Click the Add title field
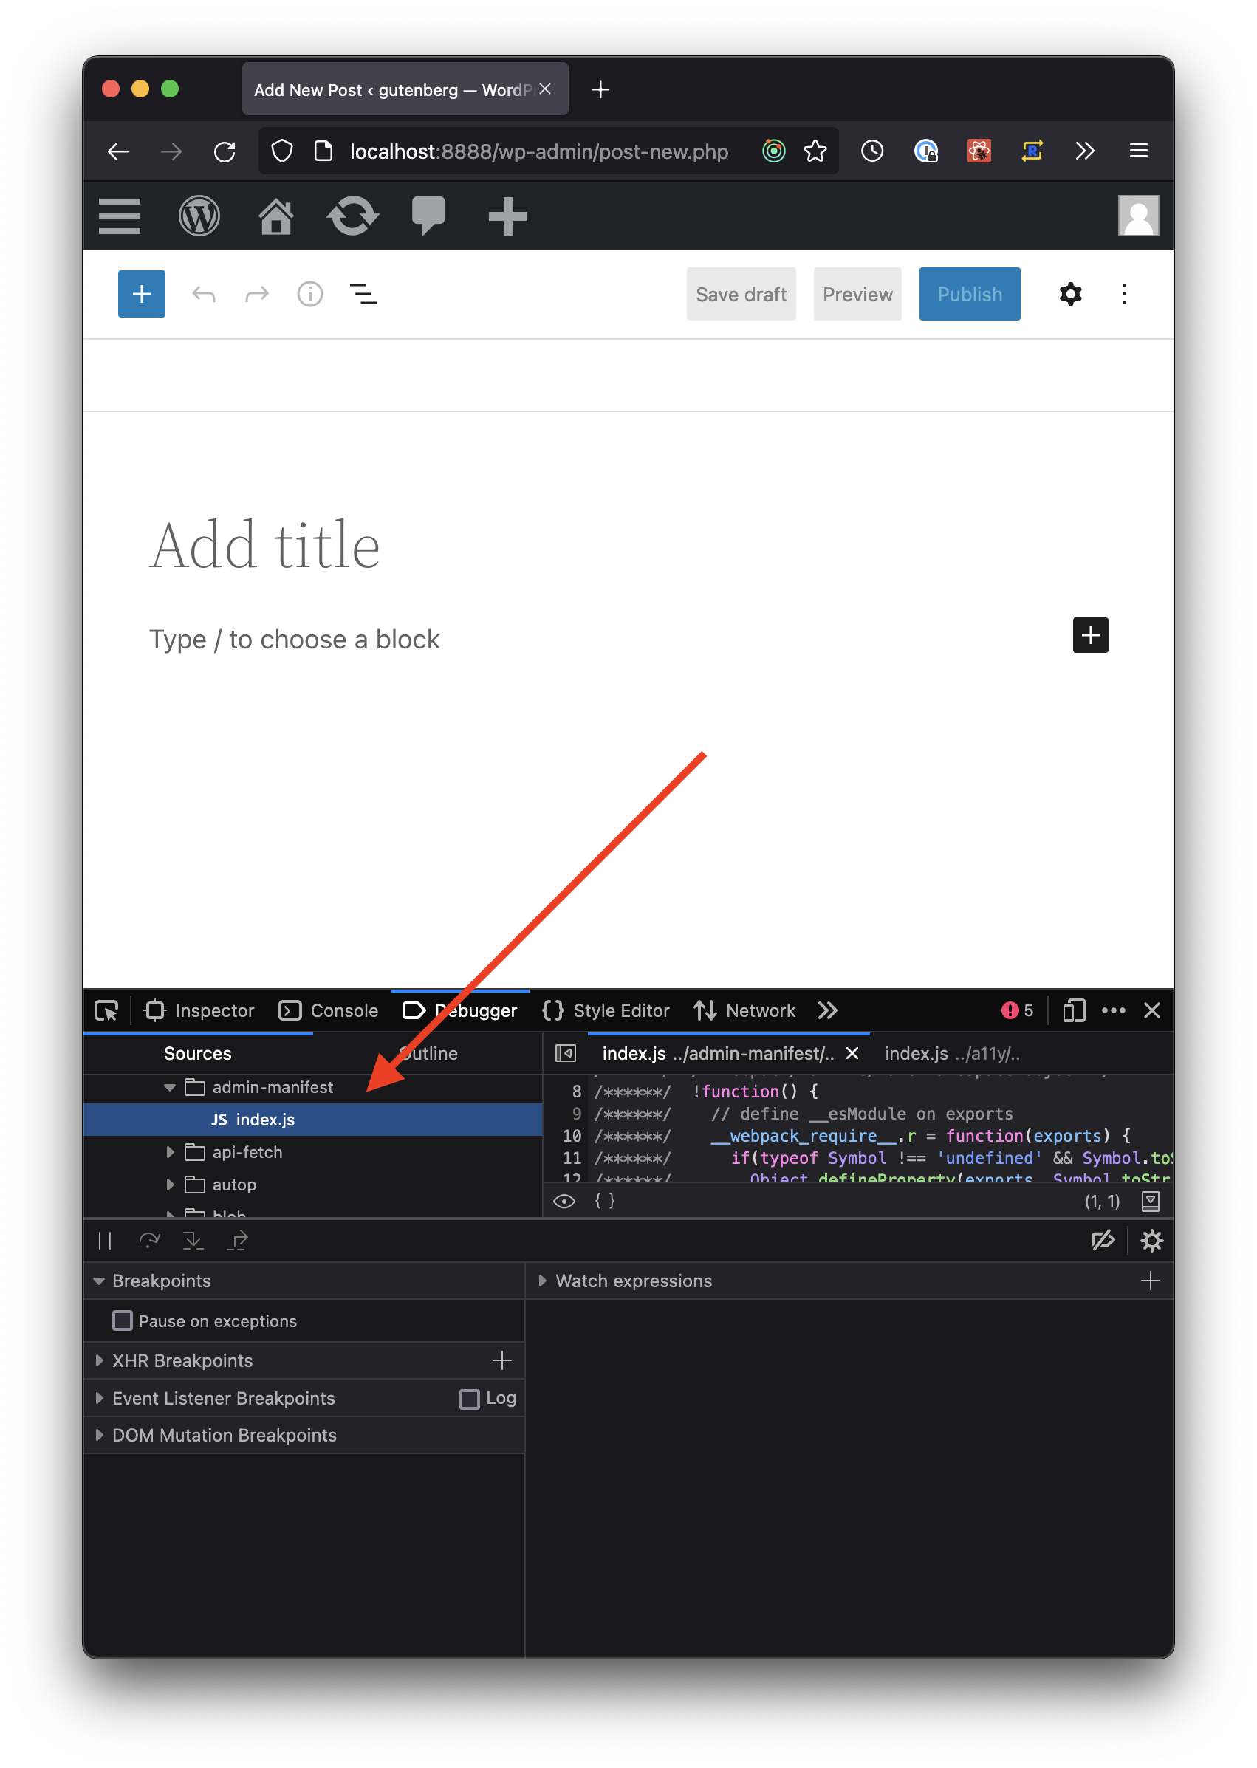This screenshot has width=1257, height=1768. point(264,545)
